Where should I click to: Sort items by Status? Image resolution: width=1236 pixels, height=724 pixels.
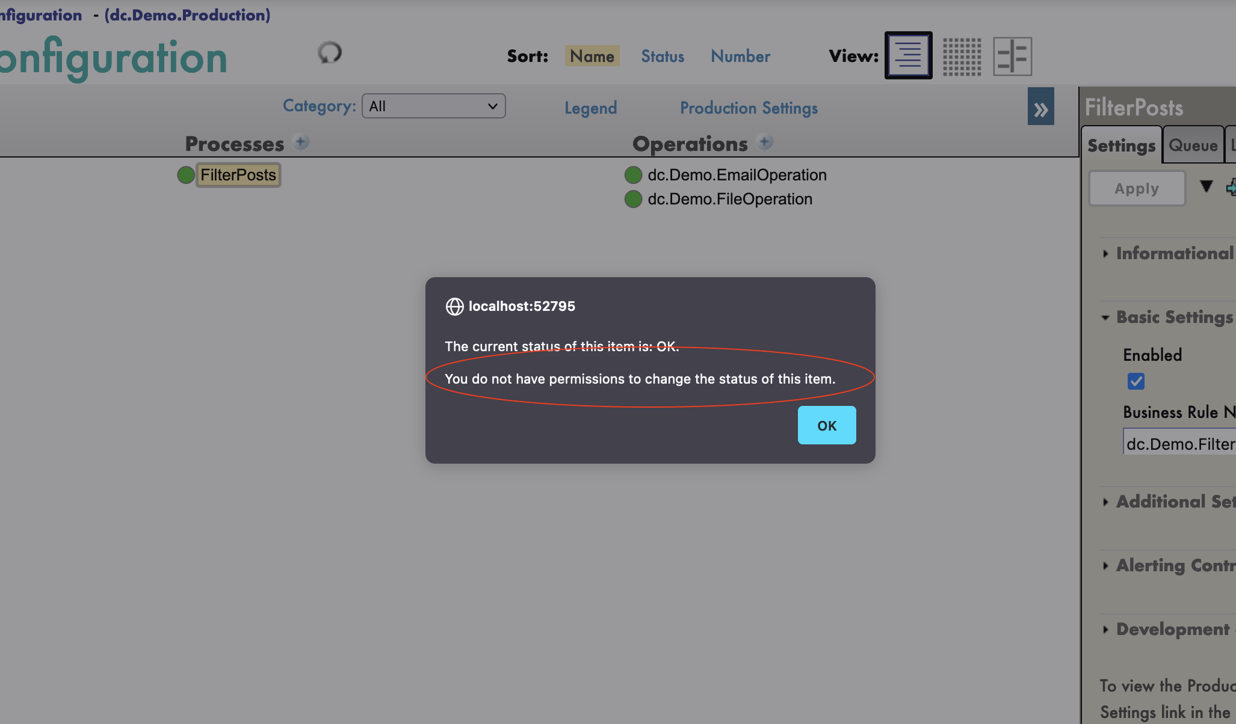point(663,56)
